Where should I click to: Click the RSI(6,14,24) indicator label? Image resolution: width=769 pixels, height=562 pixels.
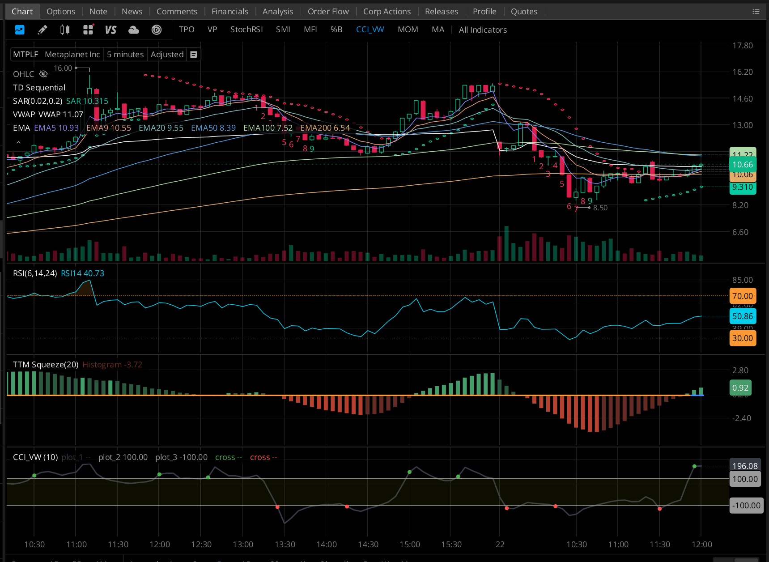[x=35, y=273]
